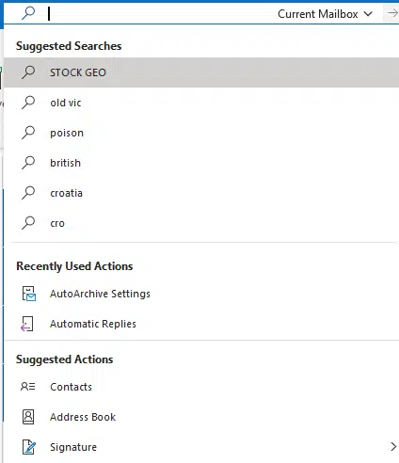The image size is (399, 463).
Task: Click the AutoArchive Settings icon
Action: pyautogui.click(x=28, y=294)
